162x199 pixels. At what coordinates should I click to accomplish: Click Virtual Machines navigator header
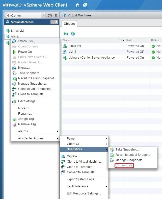point(32,22)
